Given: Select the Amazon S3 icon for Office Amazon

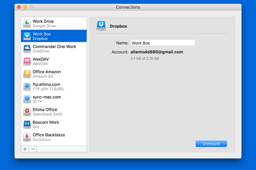Looking at the screenshot, I should tap(27, 74).
